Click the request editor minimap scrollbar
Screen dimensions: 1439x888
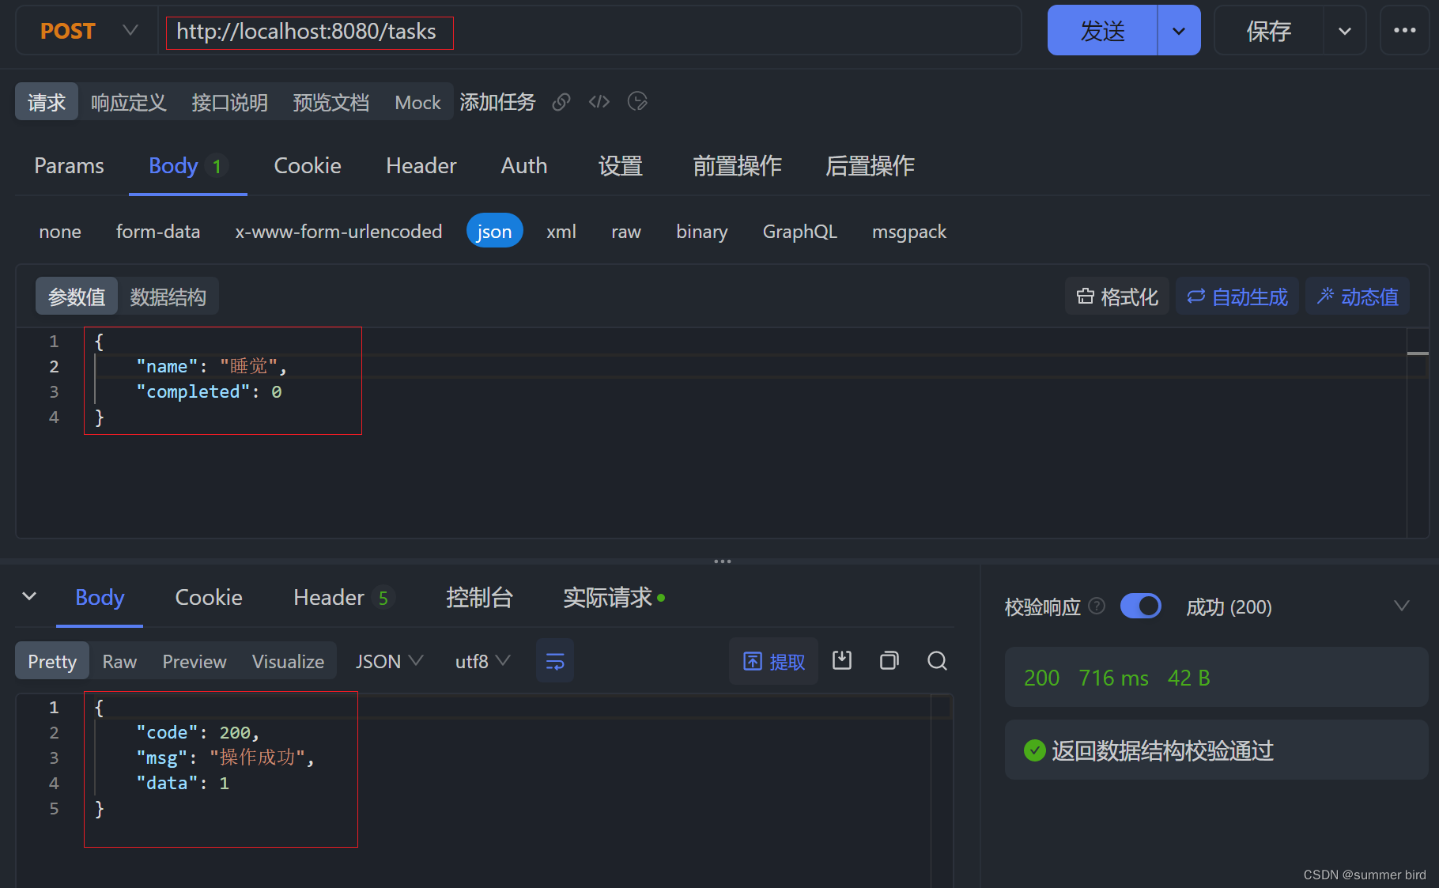click(x=1418, y=433)
